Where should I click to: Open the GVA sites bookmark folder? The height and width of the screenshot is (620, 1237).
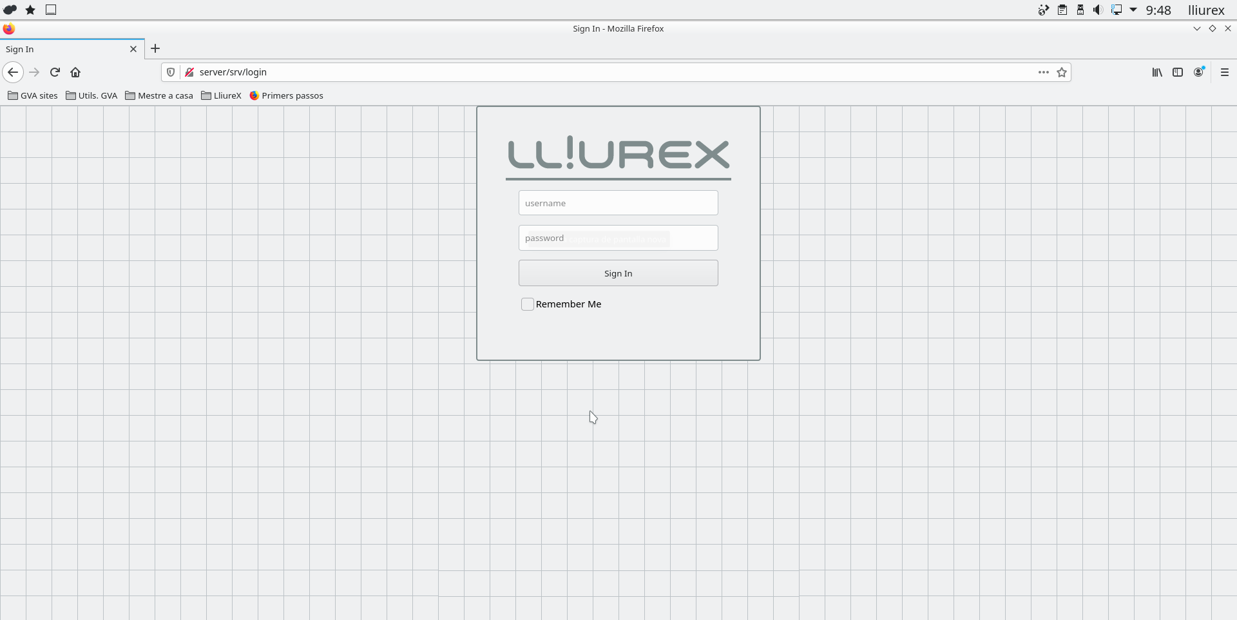tap(33, 95)
